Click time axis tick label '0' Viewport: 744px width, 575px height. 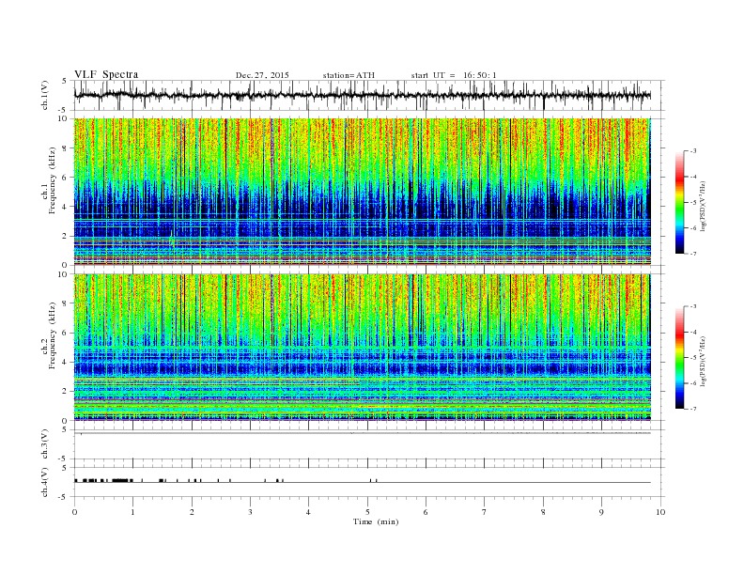pos(74,512)
